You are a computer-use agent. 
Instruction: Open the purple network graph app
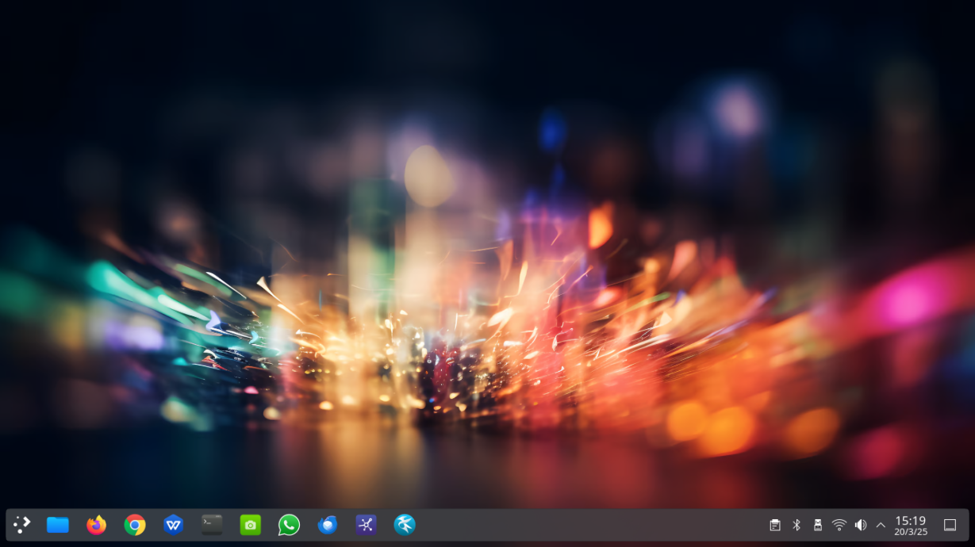point(366,525)
